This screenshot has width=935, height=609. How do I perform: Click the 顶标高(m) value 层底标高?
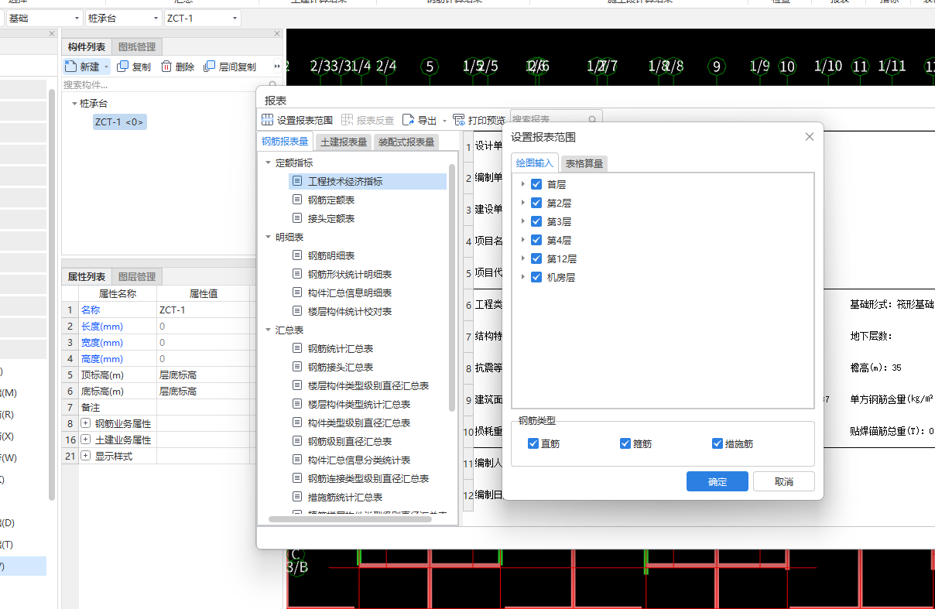point(203,375)
